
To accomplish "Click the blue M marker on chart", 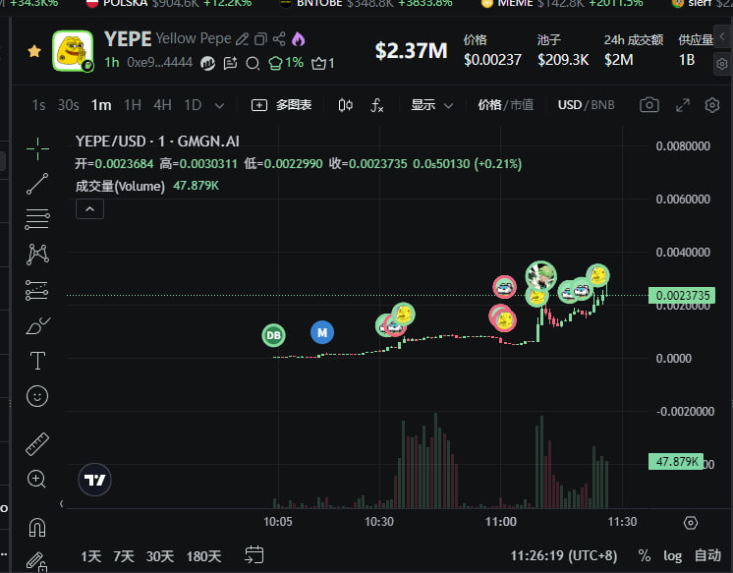I will pyautogui.click(x=322, y=332).
